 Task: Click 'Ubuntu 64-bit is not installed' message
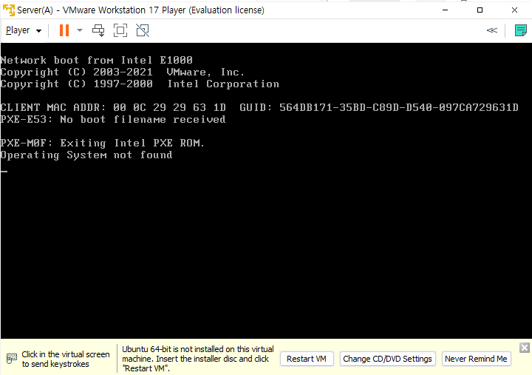point(198,359)
